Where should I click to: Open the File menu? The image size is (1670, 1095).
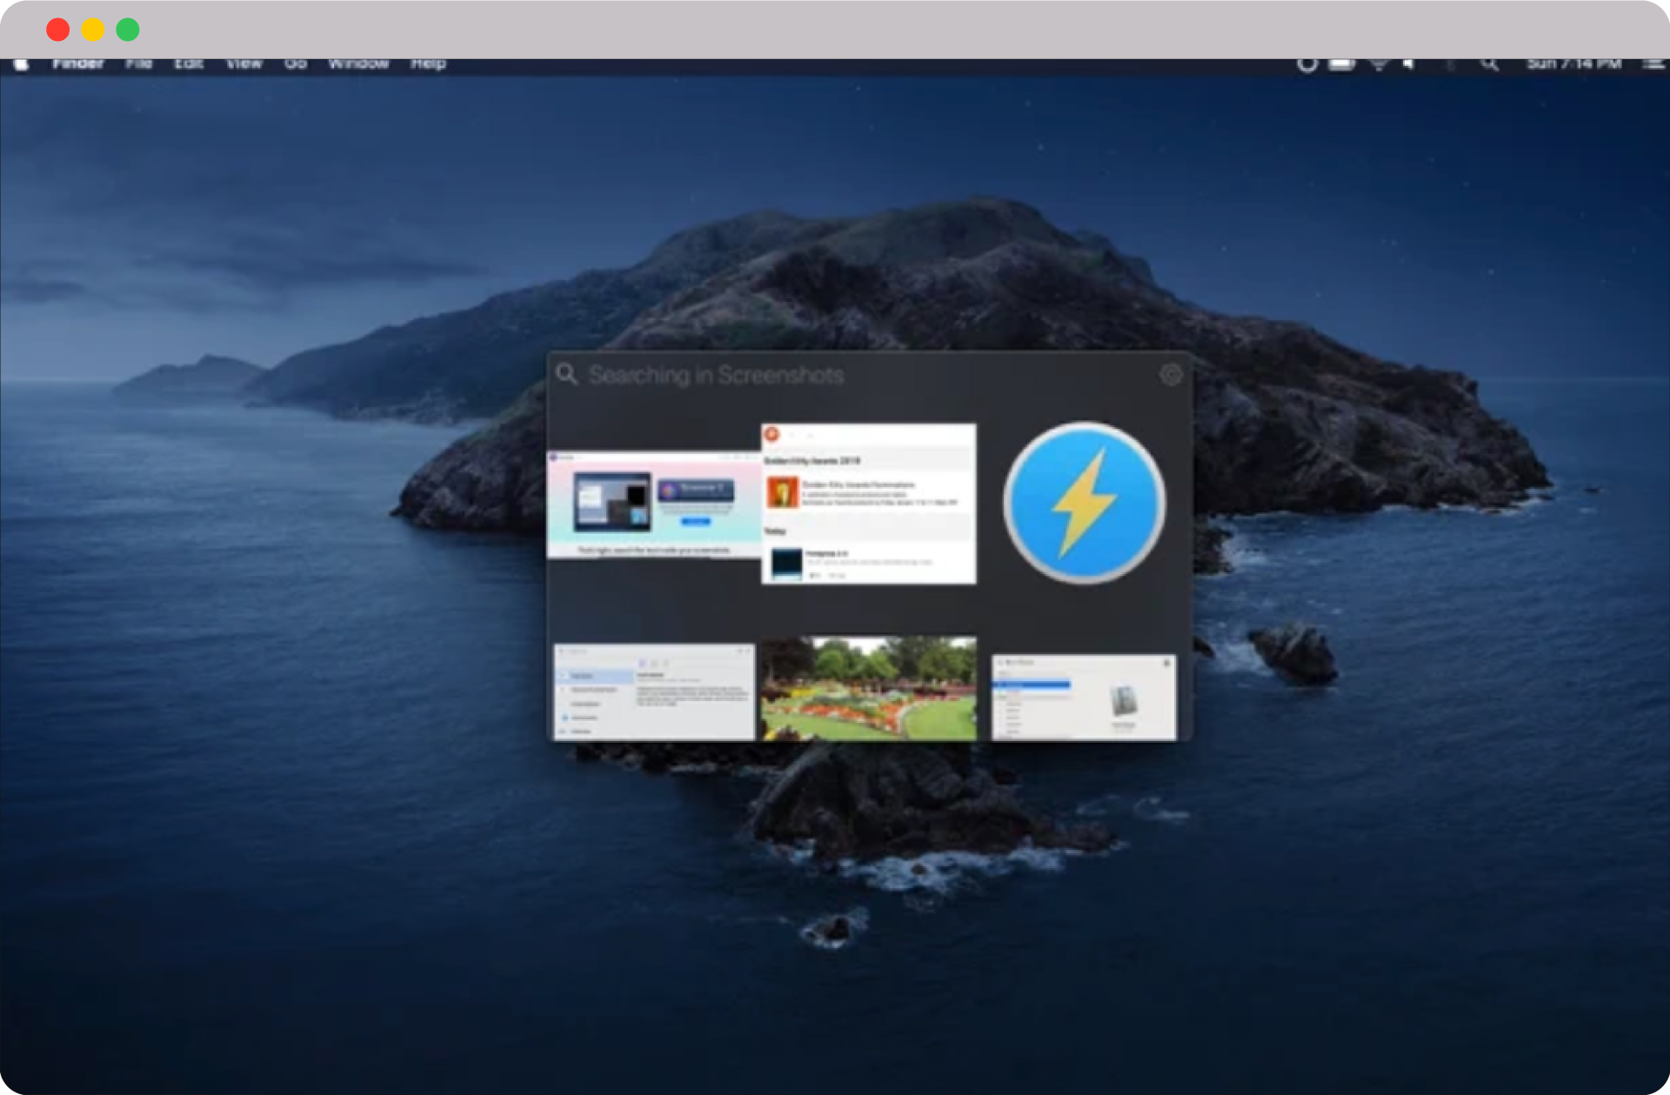click(138, 64)
